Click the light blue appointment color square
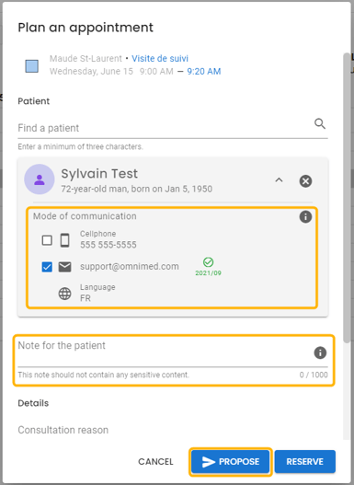Screen dimensions: 354x485 click(x=32, y=66)
